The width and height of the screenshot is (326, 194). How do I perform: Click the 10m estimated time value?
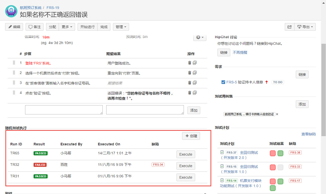(46, 37)
